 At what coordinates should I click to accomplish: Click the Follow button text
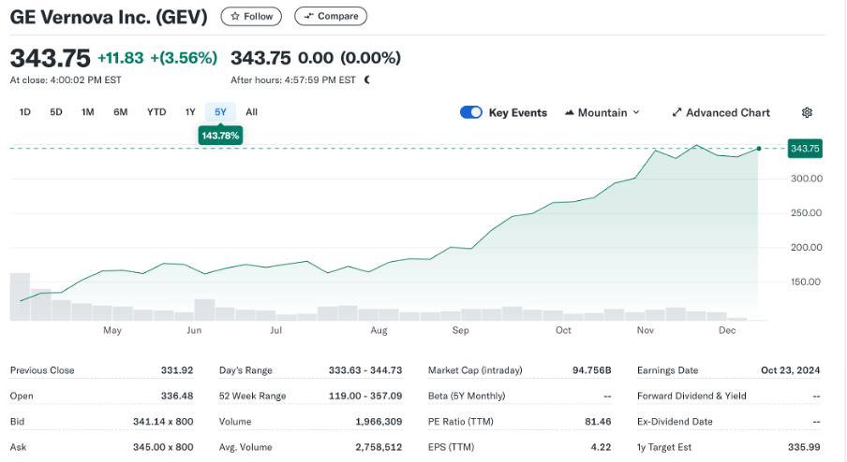coord(259,17)
